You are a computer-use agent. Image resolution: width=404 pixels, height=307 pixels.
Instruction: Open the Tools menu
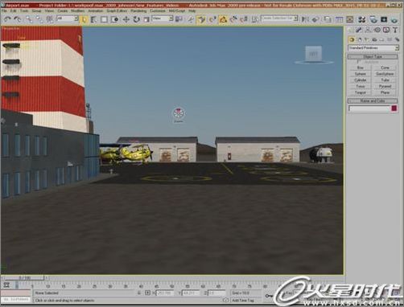click(24, 11)
